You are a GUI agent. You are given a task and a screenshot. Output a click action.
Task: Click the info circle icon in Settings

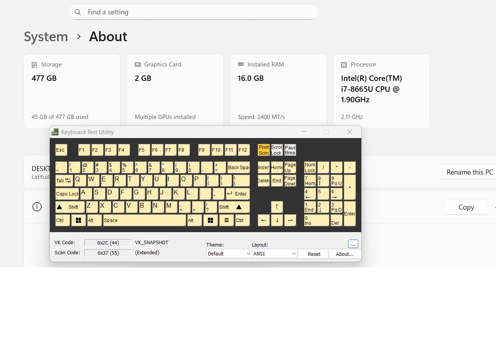(37, 207)
